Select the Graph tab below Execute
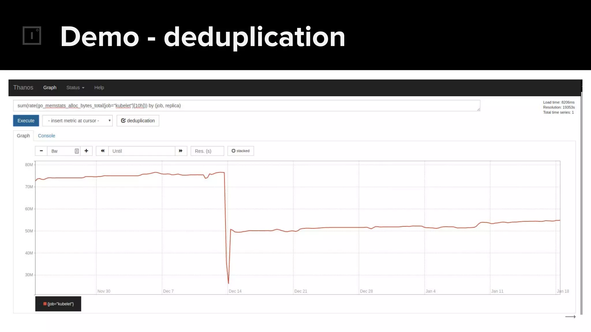 coord(23,136)
